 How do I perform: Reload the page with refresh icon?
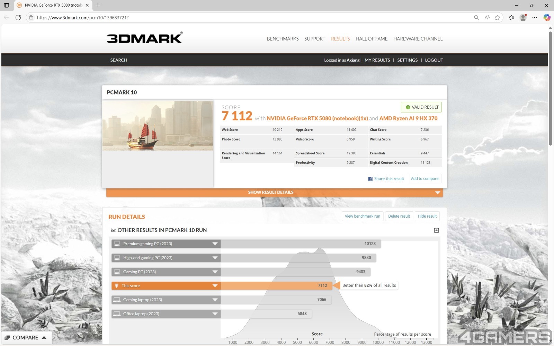[x=18, y=18]
